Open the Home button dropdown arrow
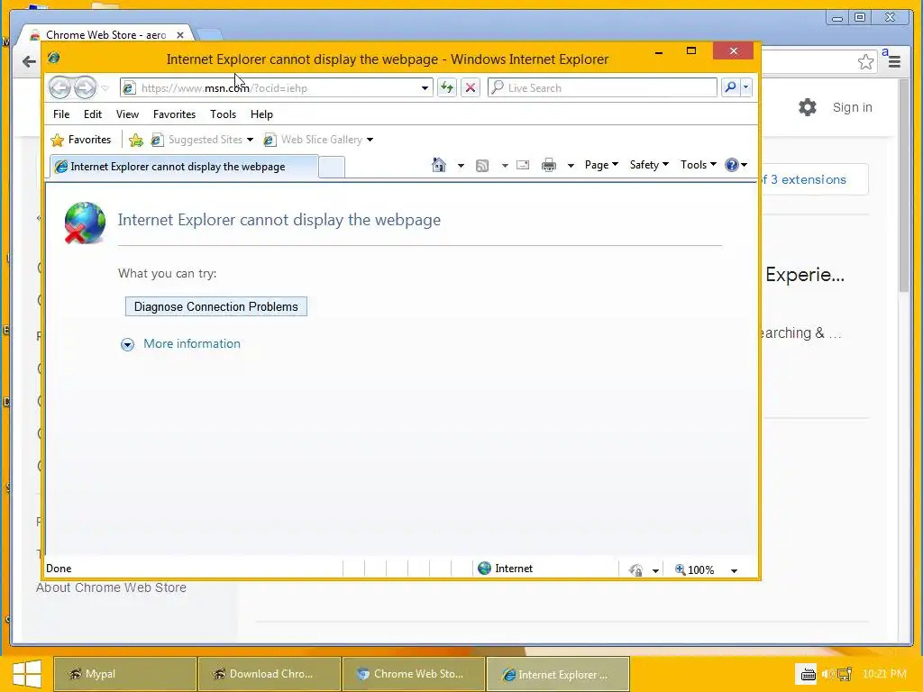 tap(461, 166)
